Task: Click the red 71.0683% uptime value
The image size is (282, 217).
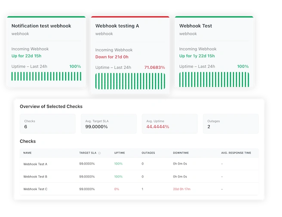Action: 154,67
